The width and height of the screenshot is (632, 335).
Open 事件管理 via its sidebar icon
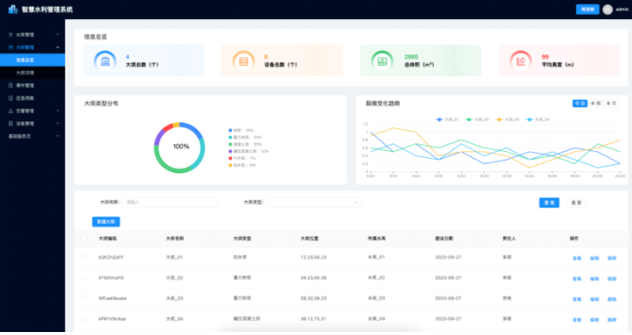11,85
